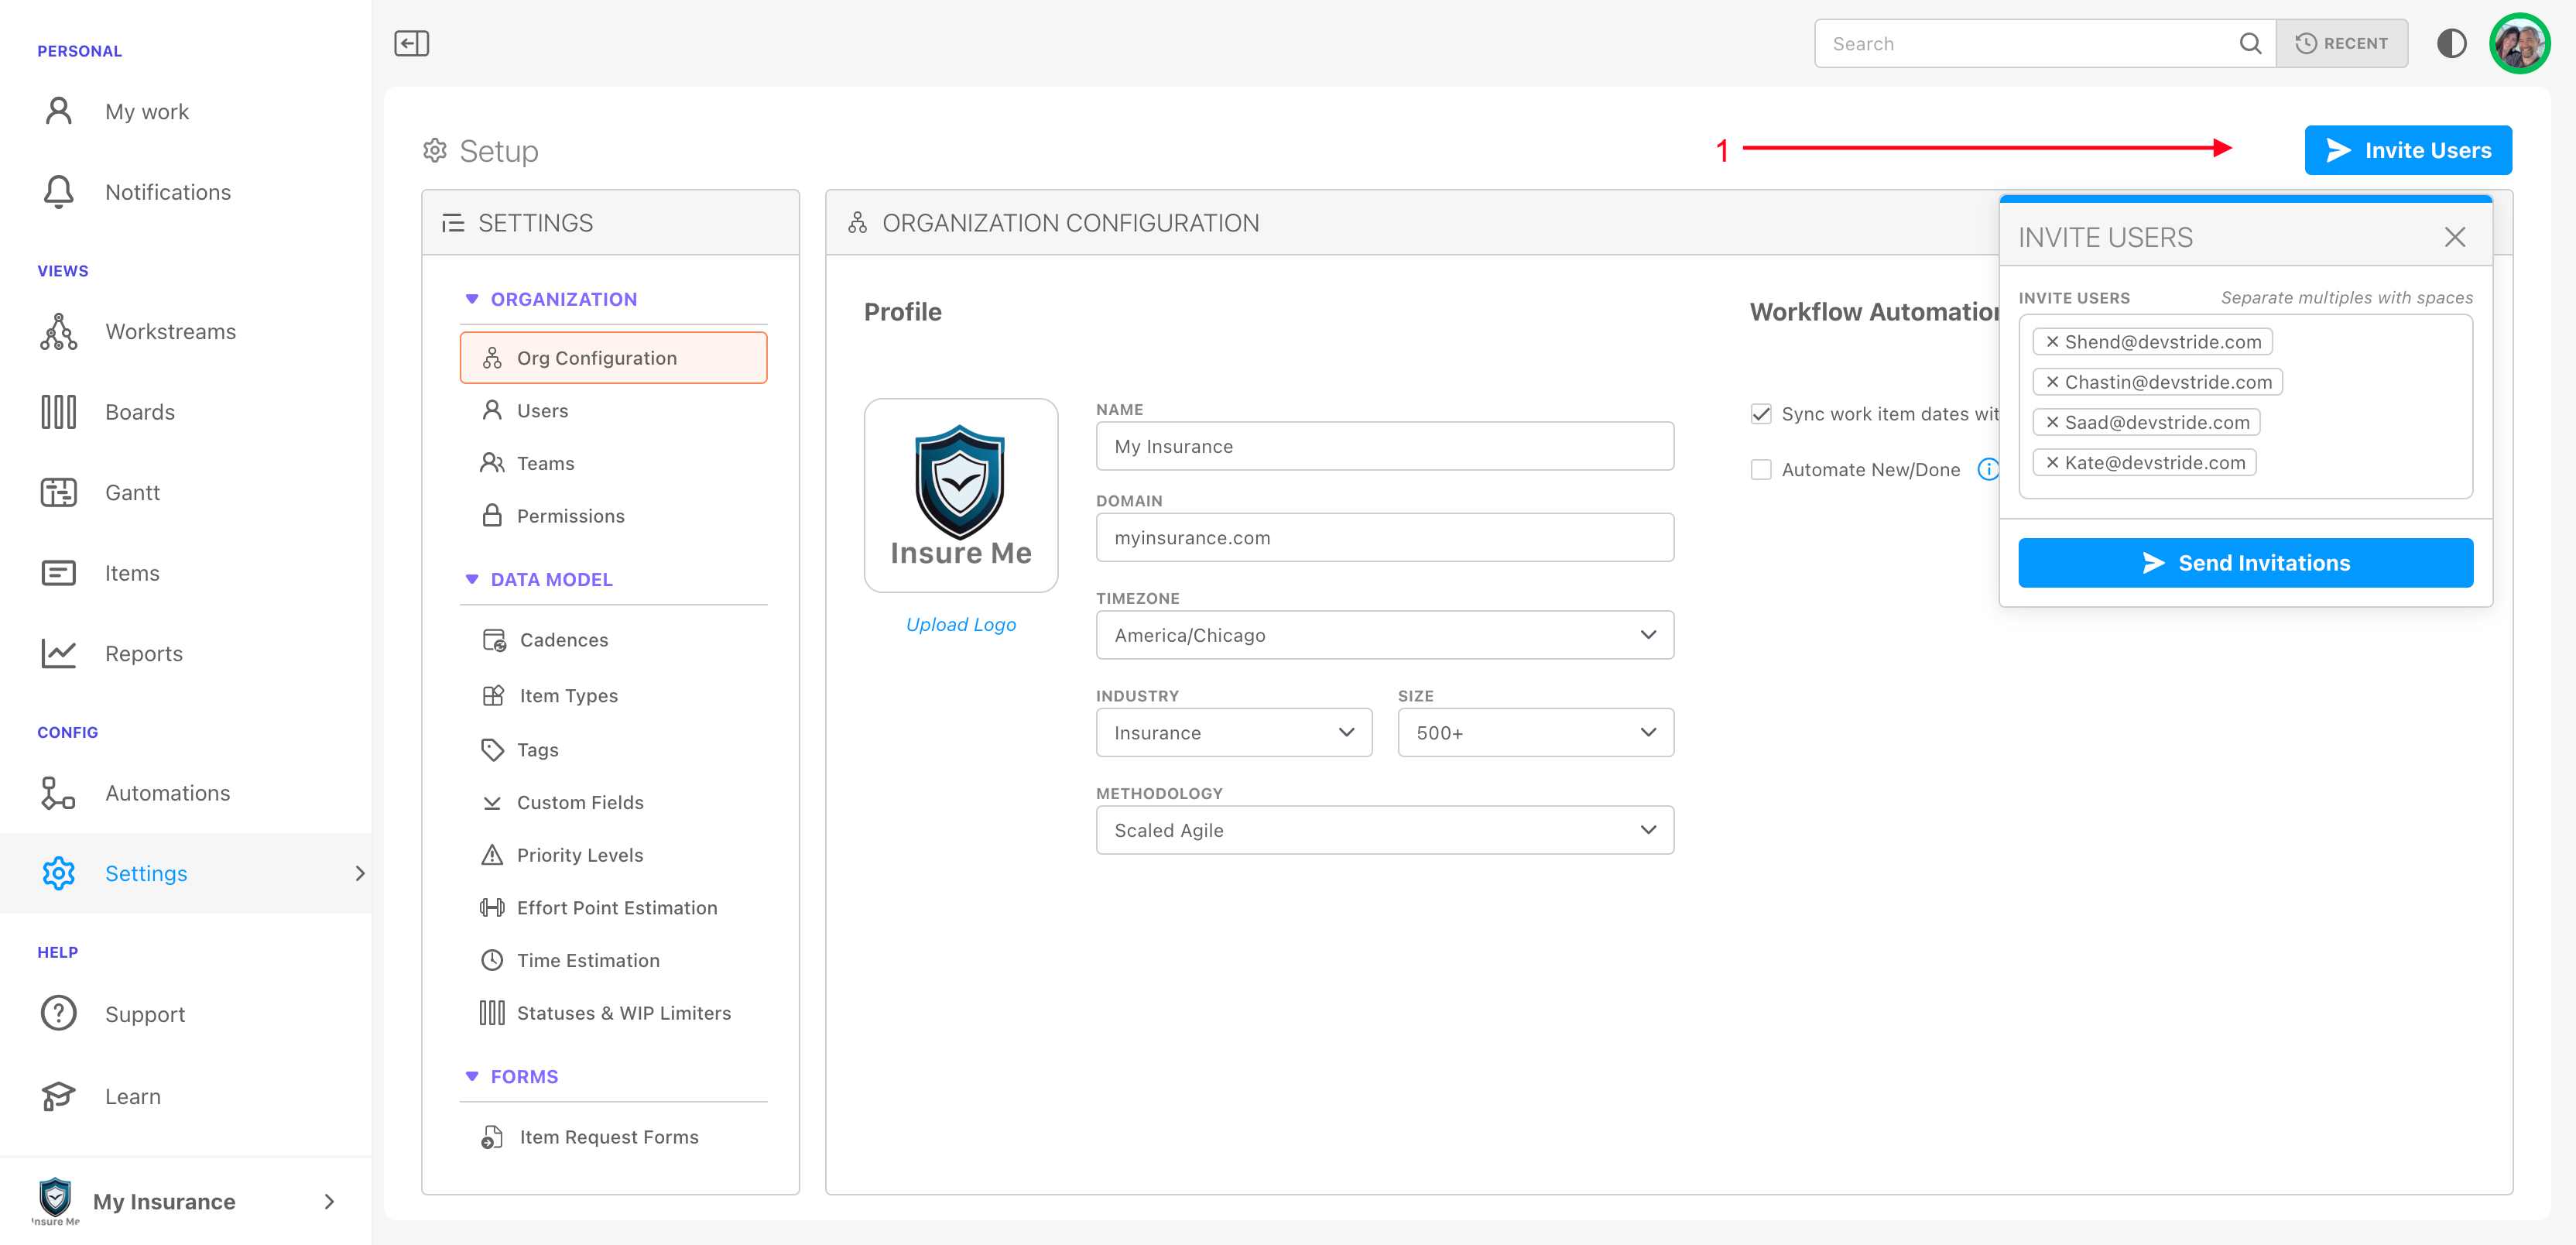Open the Gantt chart view

click(x=132, y=493)
